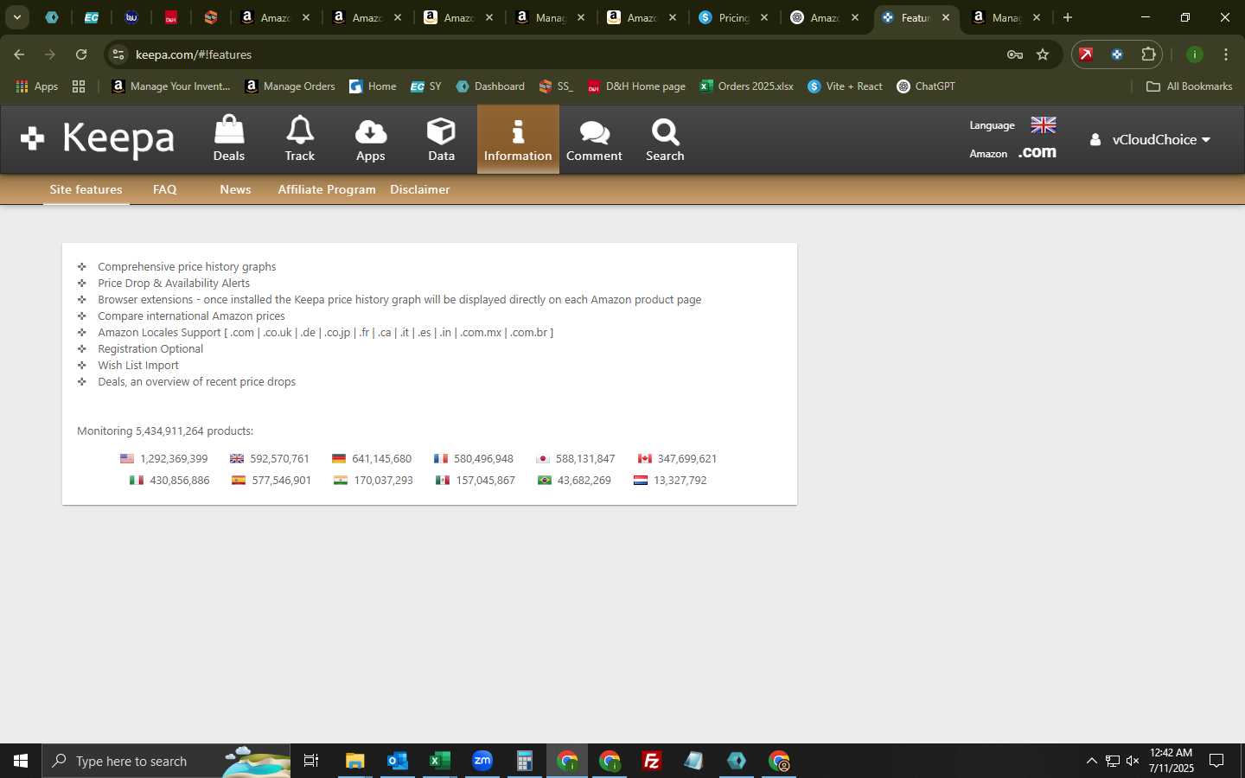The width and height of the screenshot is (1245, 778).
Task: Show hidden system tray icons
Action: tap(1091, 761)
